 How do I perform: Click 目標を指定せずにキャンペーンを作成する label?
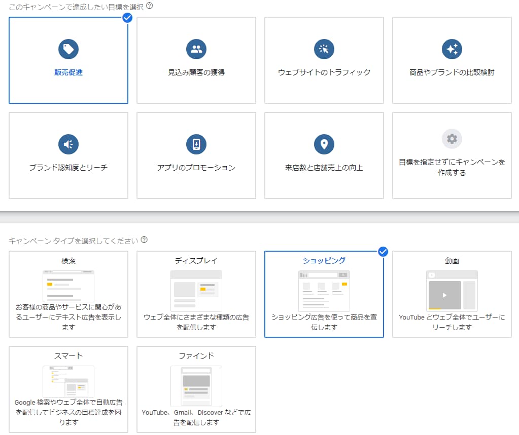click(x=452, y=168)
